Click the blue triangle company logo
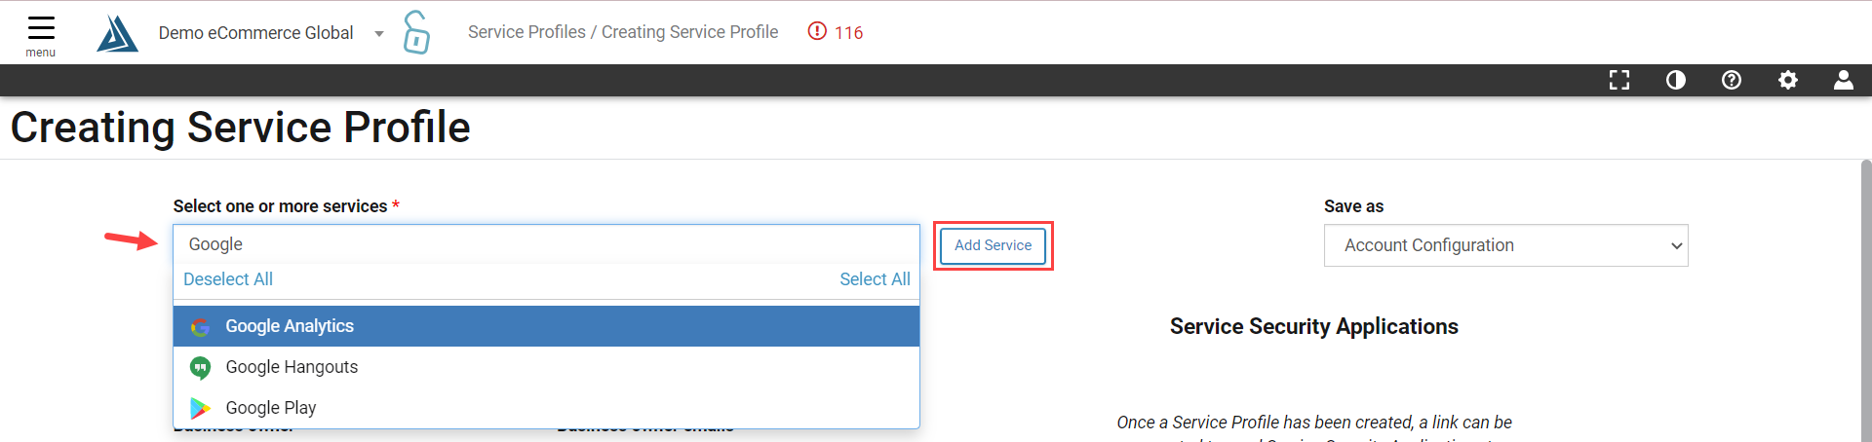 [117, 33]
